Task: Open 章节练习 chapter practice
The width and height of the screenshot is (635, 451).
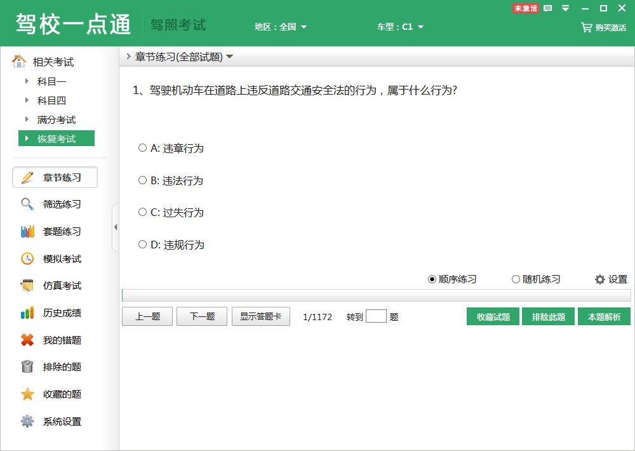Action: 55,177
